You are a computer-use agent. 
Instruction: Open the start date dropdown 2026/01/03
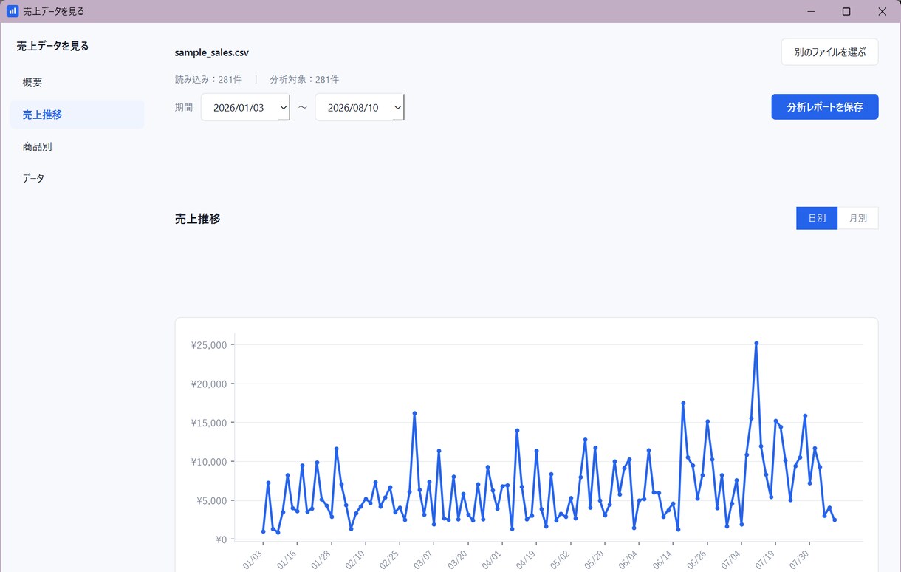coord(245,107)
